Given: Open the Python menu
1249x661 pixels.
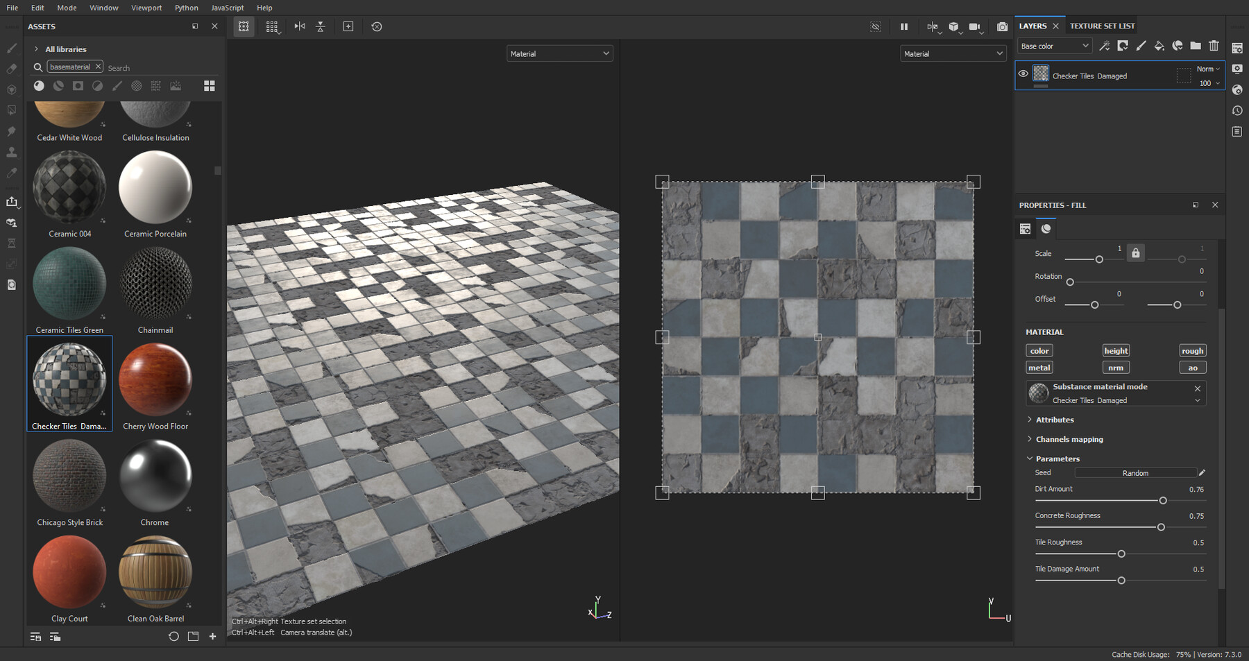Looking at the screenshot, I should [x=186, y=8].
